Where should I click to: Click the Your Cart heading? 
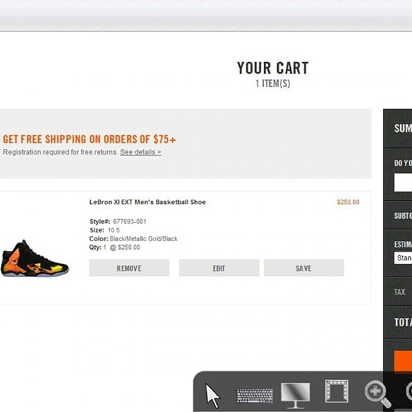tap(272, 68)
